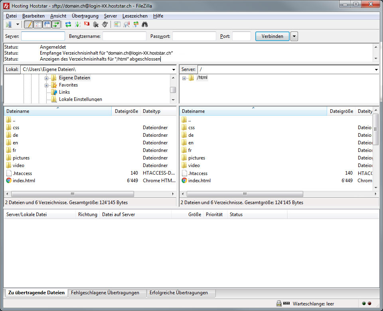Click the server file list horizontal scrollbar
Screen dimensions: 383x311
(x=245, y=194)
